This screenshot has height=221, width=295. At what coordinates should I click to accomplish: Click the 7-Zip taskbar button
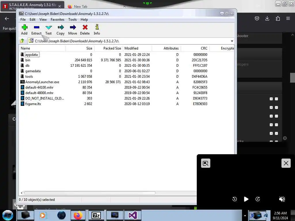tap(96, 215)
